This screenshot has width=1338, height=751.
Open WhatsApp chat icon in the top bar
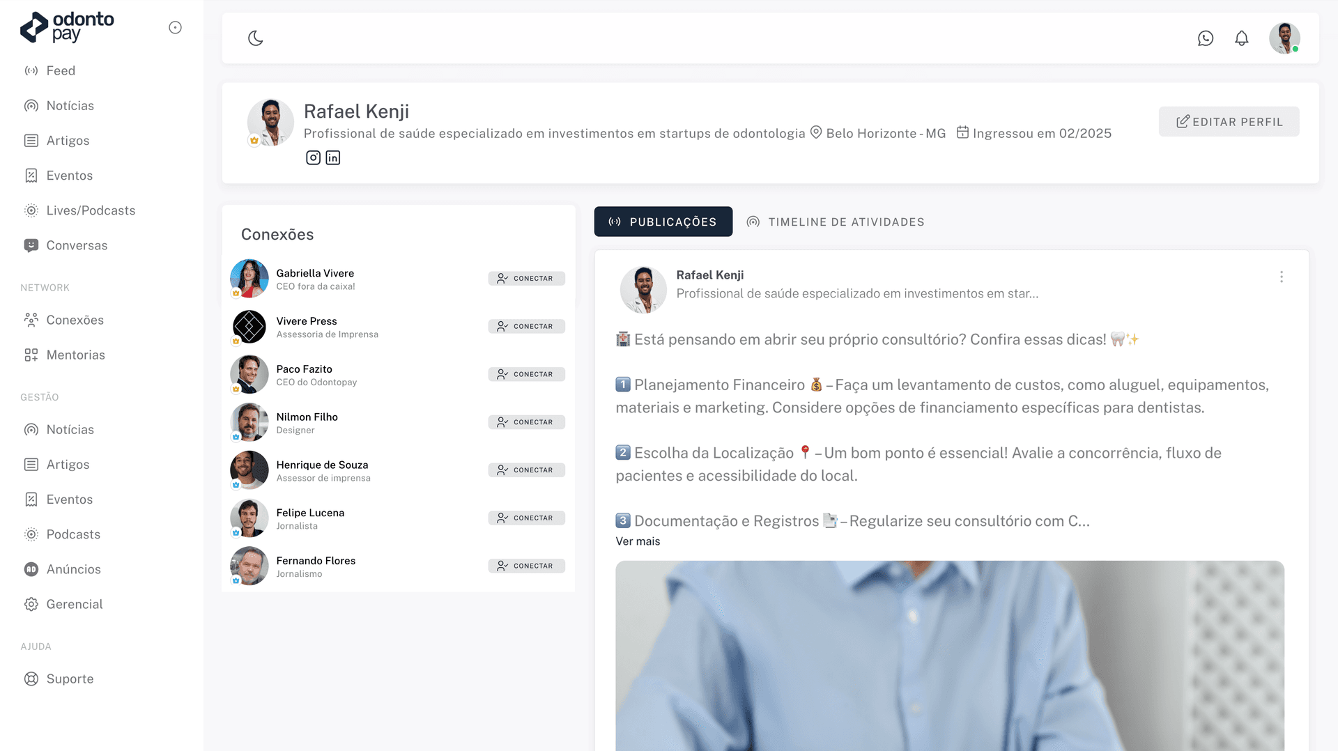click(x=1205, y=38)
